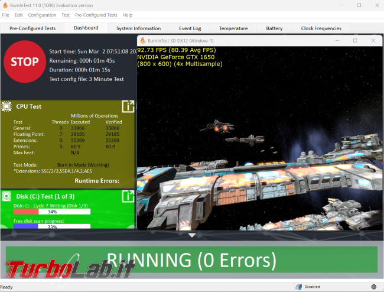The height and width of the screenshot is (292, 384).
Task: Click the disk icon beside Disk (C:) Test
Action: click(6, 196)
